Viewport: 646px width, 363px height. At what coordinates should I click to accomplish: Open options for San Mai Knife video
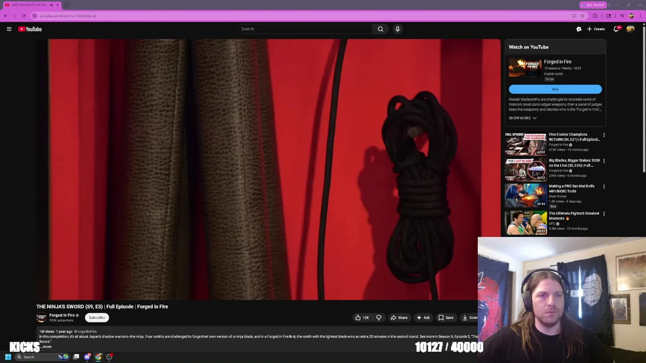[604, 187]
